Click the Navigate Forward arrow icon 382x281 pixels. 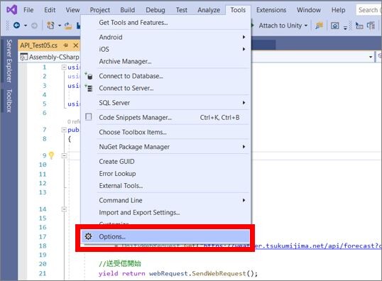pyautogui.click(x=34, y=26)
